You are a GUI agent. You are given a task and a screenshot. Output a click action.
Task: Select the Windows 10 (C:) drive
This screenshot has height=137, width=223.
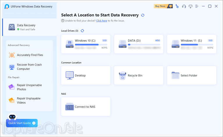tap(86, 44)
